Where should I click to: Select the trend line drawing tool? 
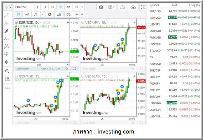pos(6,15)
